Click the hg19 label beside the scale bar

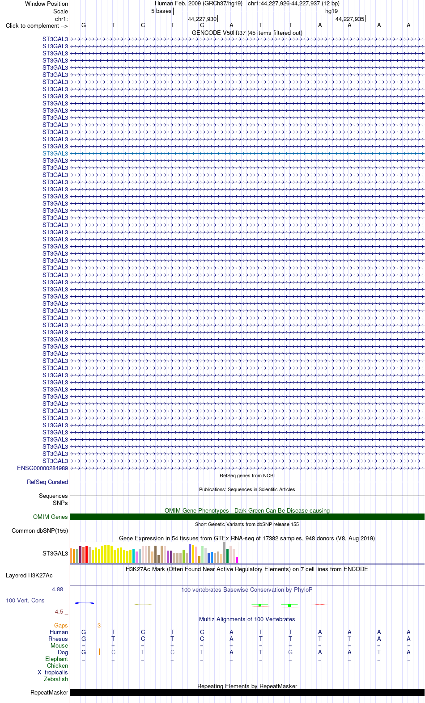point(331,11)
